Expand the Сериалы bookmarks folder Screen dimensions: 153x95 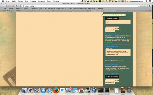pos(34,9)
